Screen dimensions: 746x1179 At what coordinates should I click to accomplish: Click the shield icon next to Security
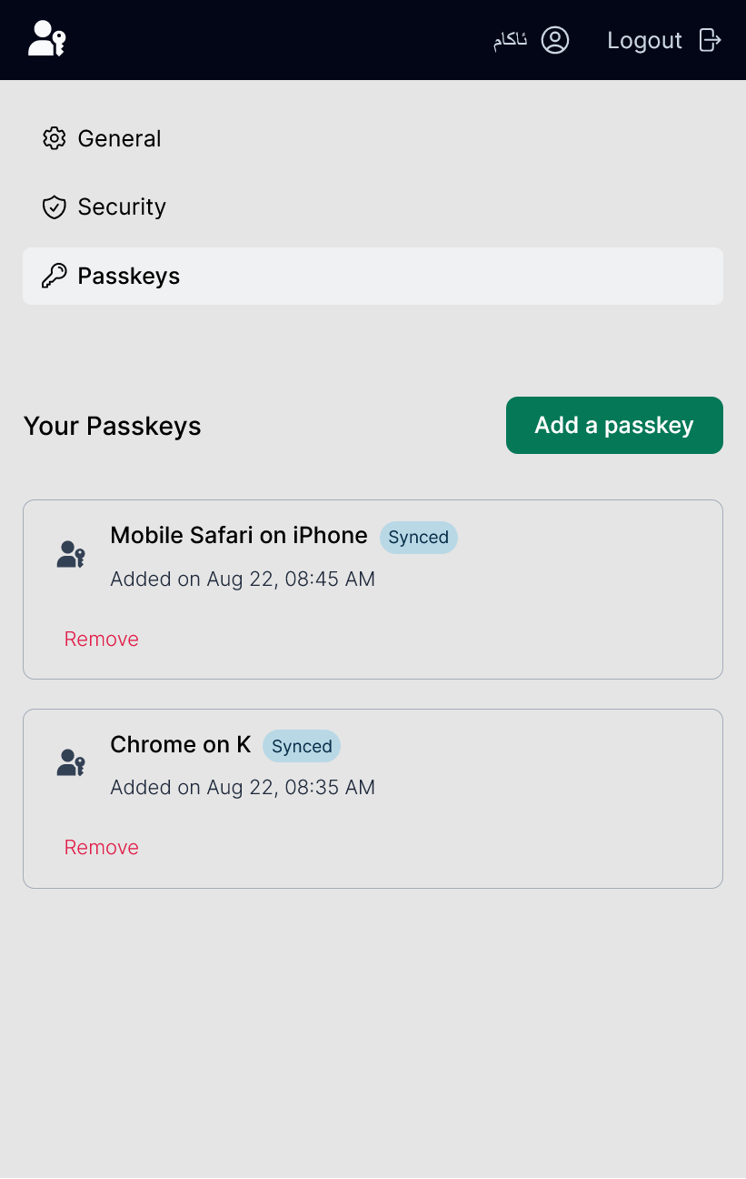[55, 207]
